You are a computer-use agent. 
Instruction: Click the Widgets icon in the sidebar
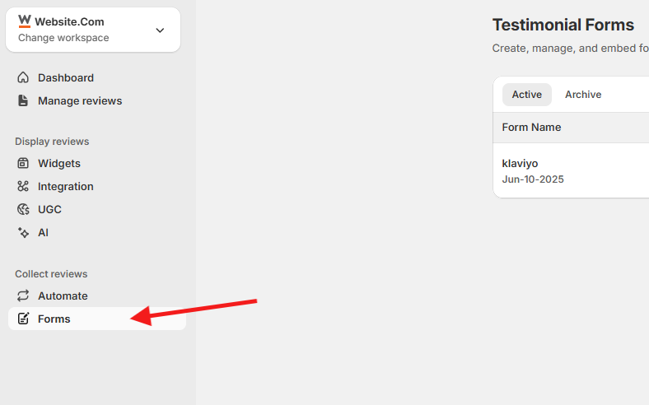(x=23, y=164)
